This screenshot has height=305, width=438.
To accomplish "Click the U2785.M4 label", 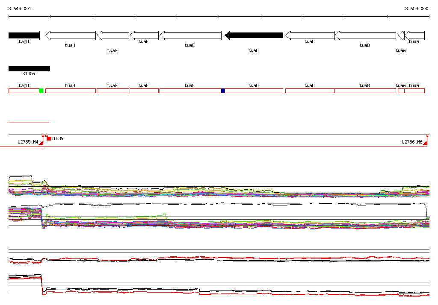I will (x=28, y=142).
